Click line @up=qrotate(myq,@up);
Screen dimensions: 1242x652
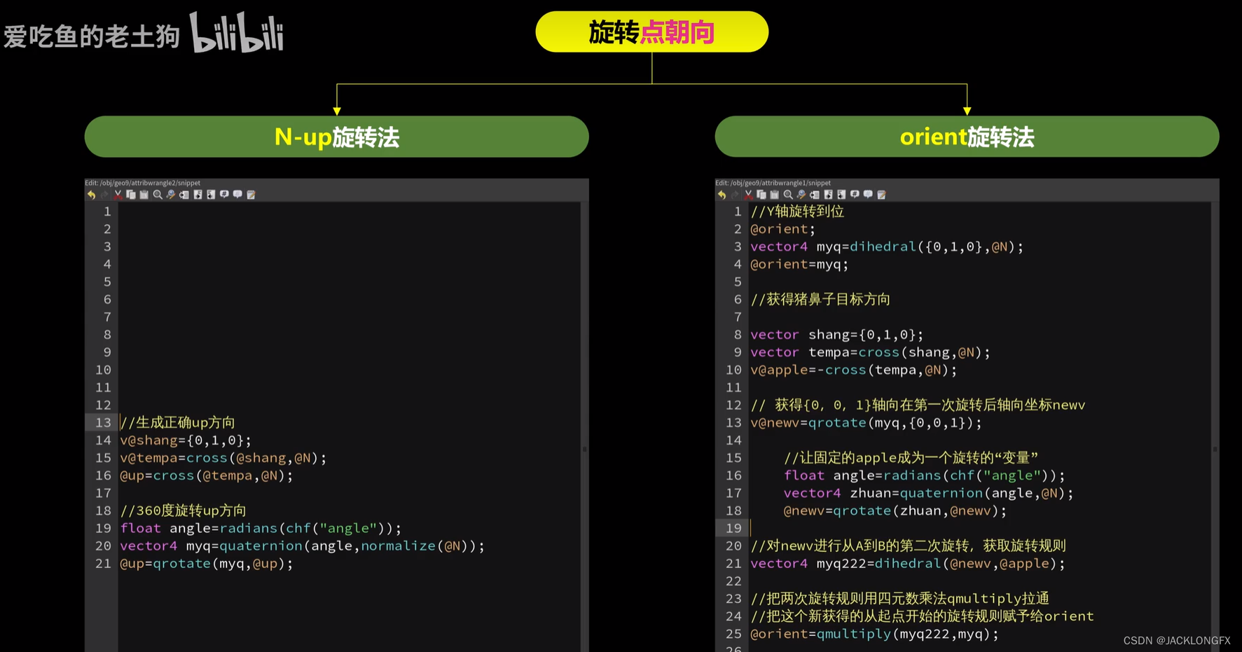[x=207, y=563]
